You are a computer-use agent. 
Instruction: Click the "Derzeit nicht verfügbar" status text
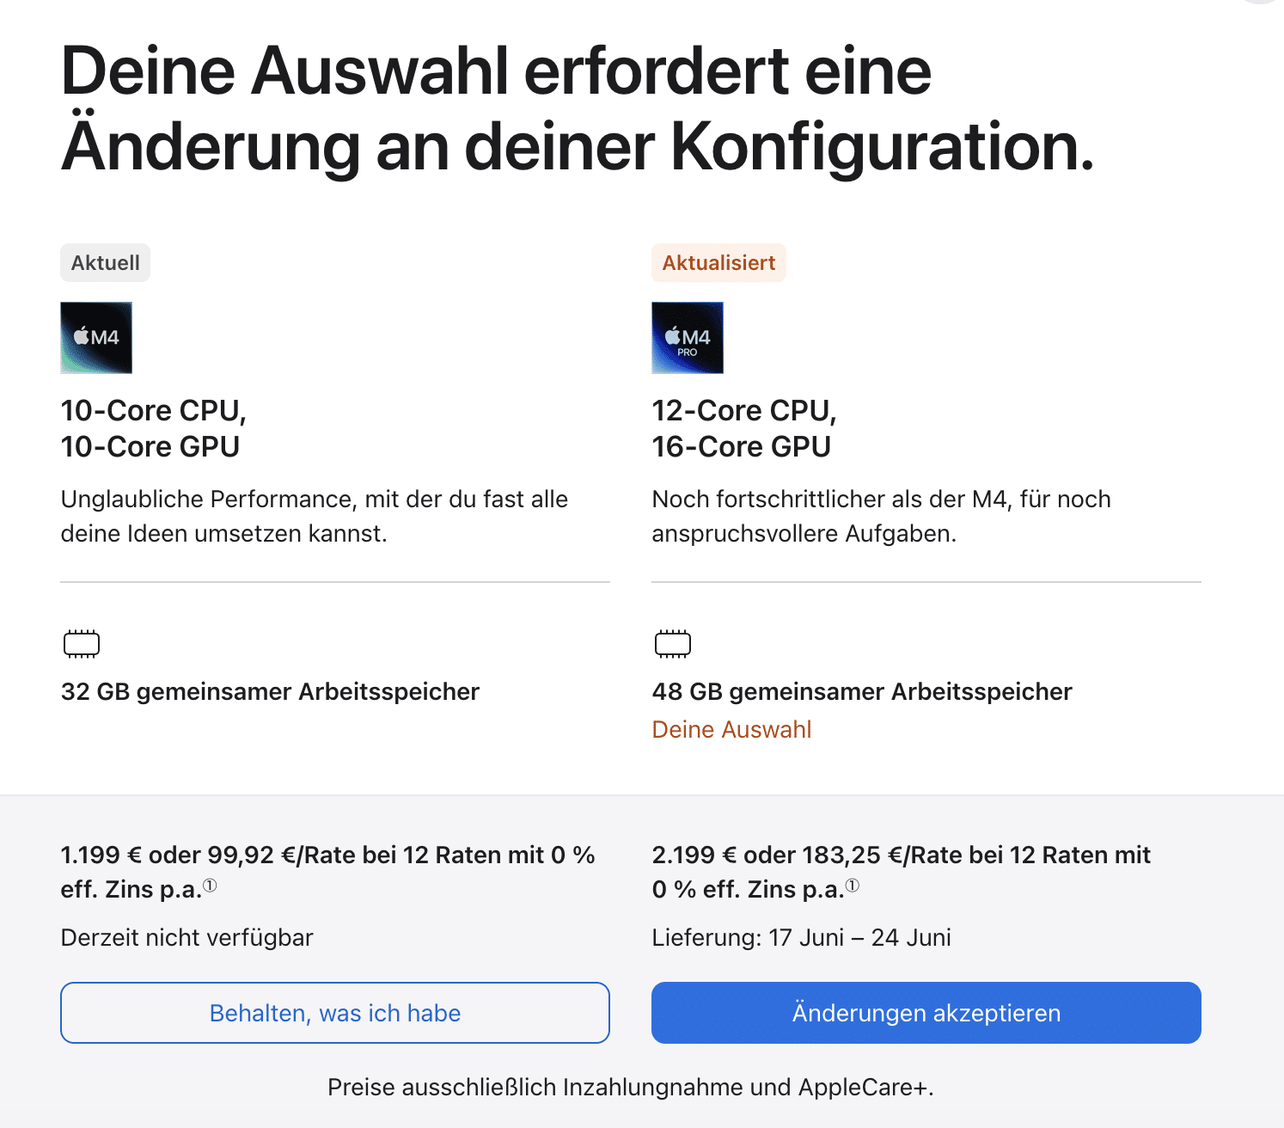click(186, 938)
